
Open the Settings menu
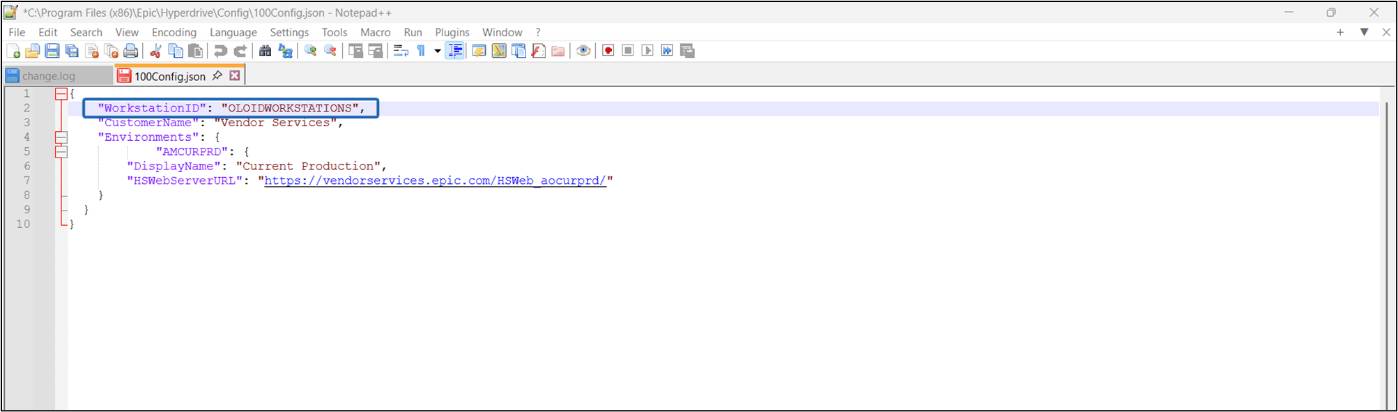[x=289, y=32]
